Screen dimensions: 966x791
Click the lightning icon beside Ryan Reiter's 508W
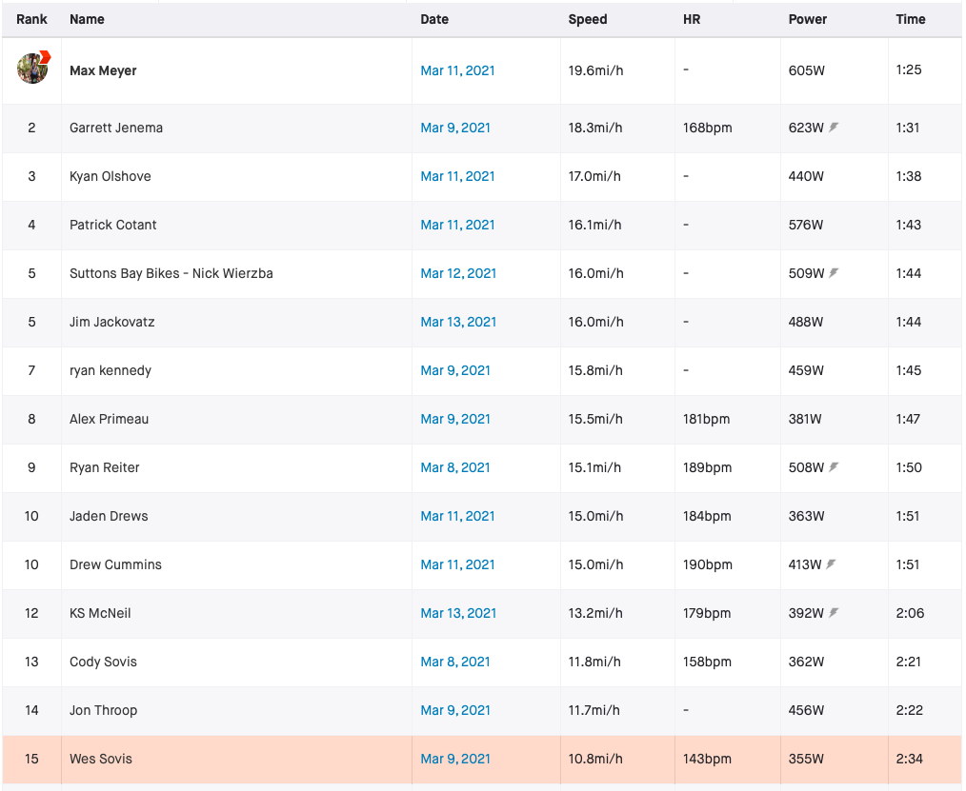pyautogui.click(x=834, y=467)
